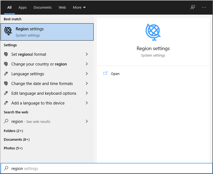Expand Change your country or region arrow
This screenshot has width=213, height=174.
pos(87,64)
